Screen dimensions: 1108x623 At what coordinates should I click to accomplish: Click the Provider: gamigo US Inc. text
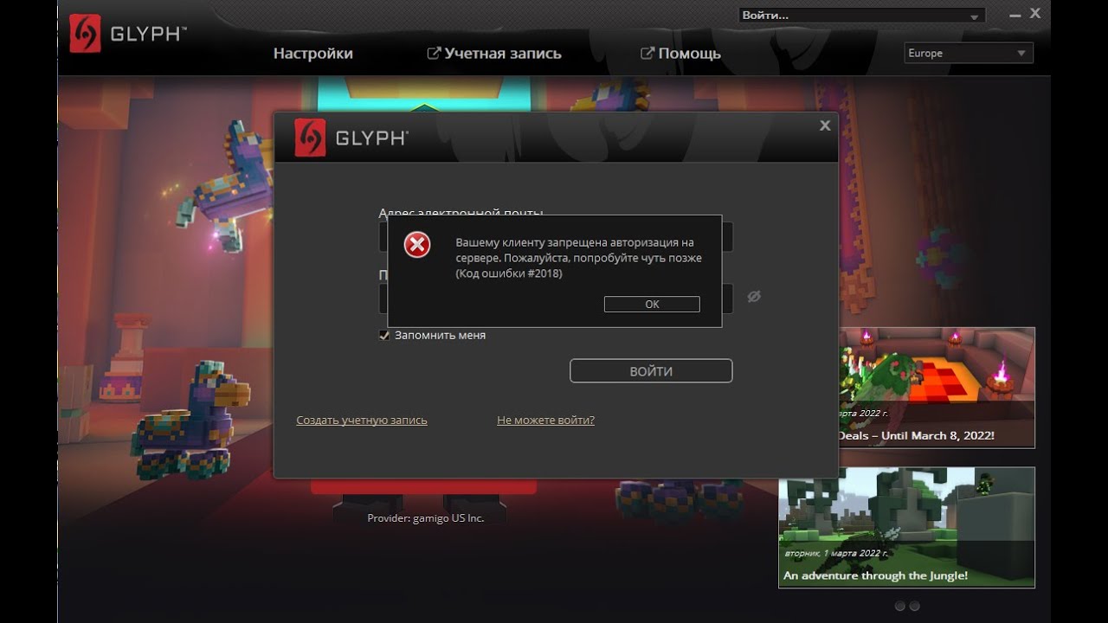[425, 518]
